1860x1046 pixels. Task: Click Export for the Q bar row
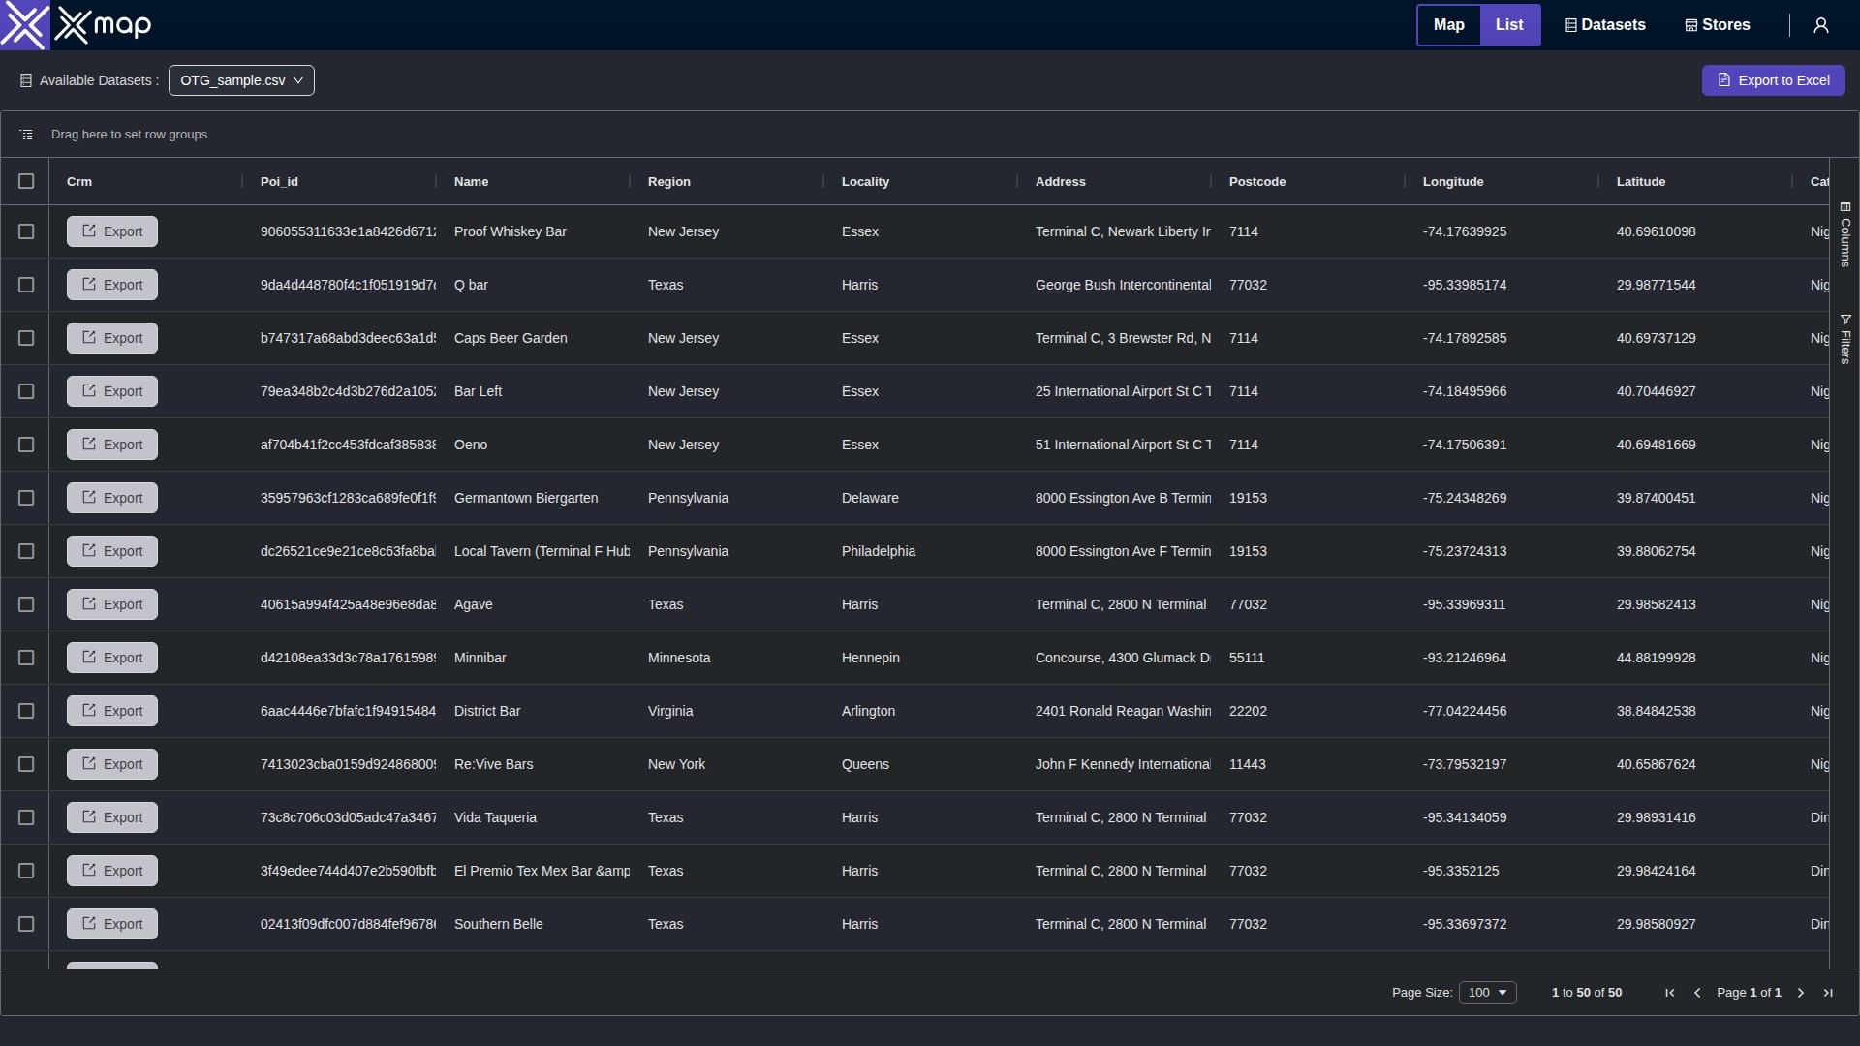[112, 285]
